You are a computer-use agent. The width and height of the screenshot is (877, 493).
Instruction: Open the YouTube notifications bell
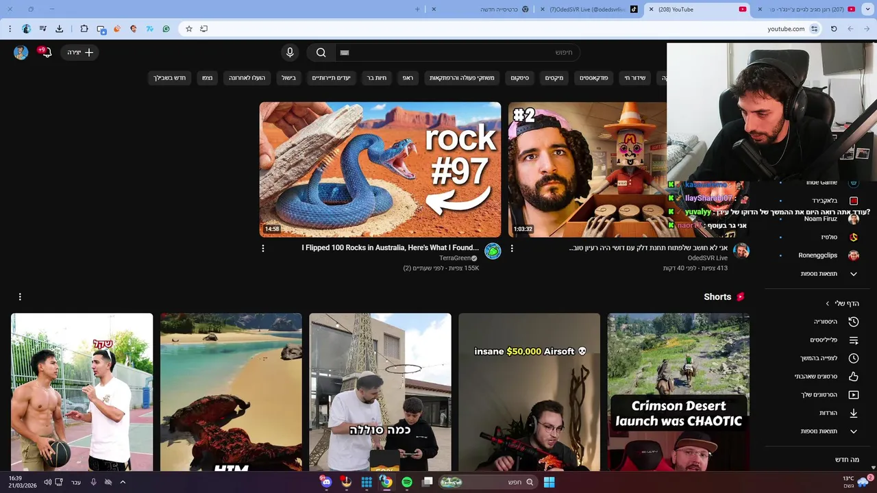[47, 53]
